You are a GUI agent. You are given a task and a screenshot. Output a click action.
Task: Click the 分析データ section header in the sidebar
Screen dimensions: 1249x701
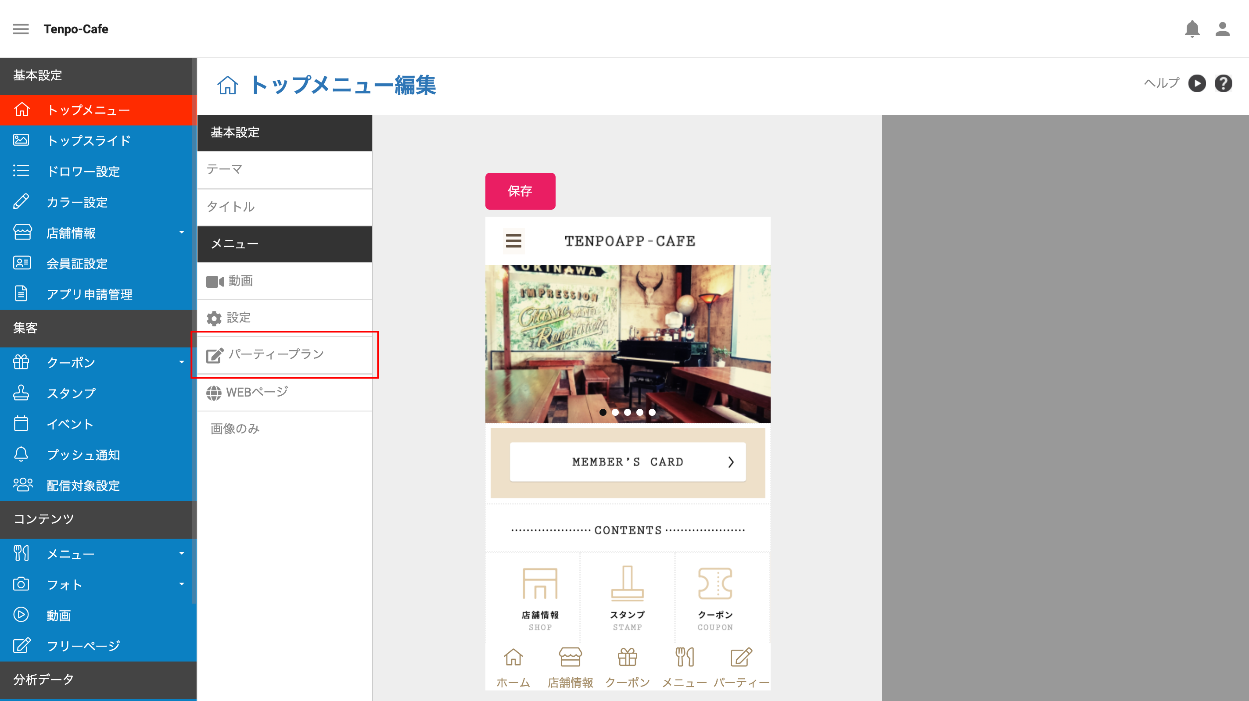pos(98,680)
